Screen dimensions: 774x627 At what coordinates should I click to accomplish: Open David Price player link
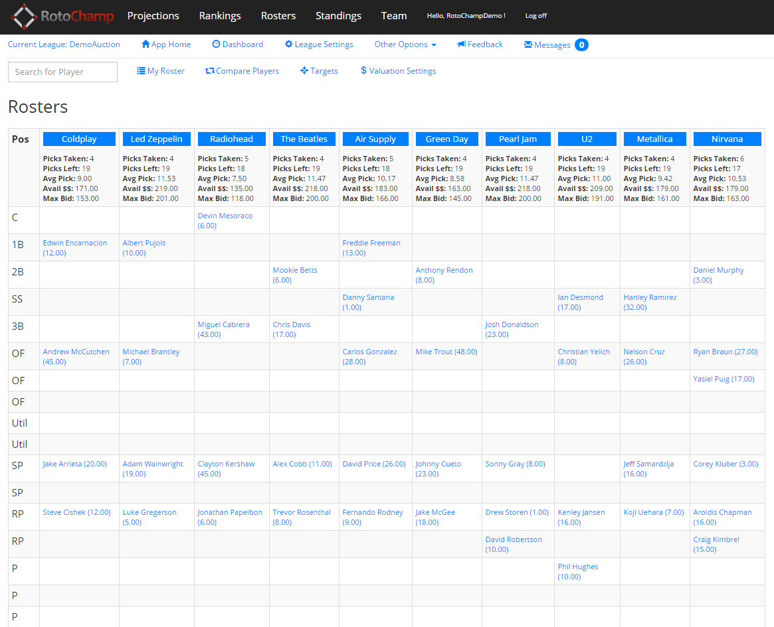pos(374,464)
